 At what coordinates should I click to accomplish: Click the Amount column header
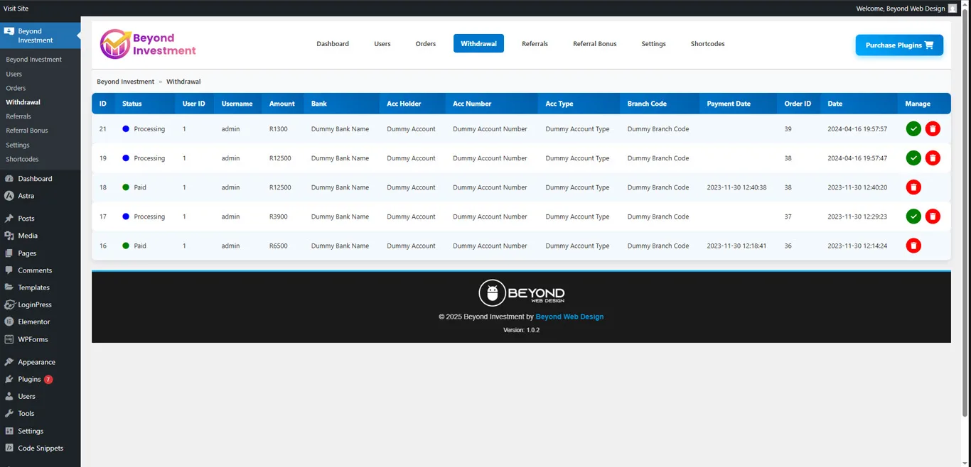click(281, 104)
